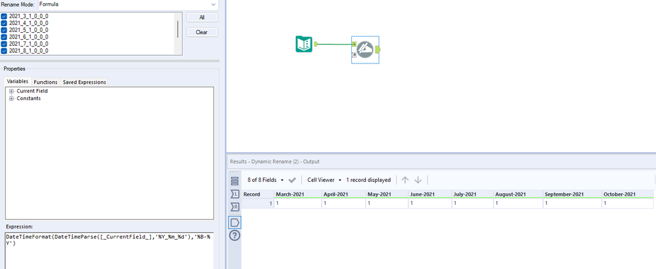
Task: Click the Dynamic Rename L input anchor
Action: pos(354,44)
